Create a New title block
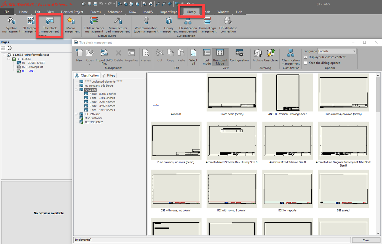The height and width of the screenshot is (244, 382). (x=79, y=55)
